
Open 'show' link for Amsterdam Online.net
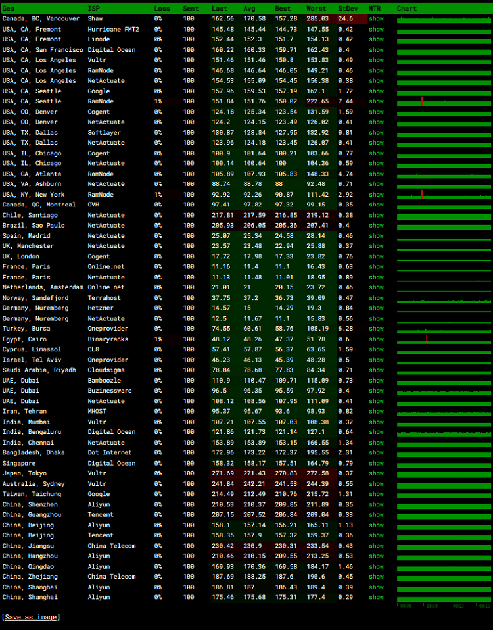tap(376, 287)
